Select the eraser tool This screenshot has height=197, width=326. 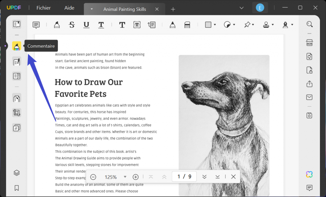pyautogui.click(x=187, y=25)
